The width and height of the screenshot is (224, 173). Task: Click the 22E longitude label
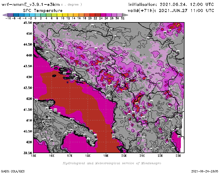coord(160,156)
